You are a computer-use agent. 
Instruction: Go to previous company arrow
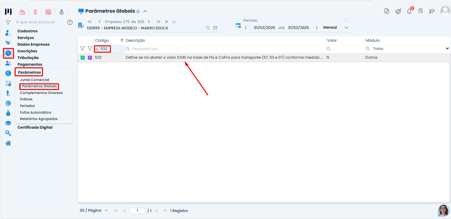(x=100, y=22)
